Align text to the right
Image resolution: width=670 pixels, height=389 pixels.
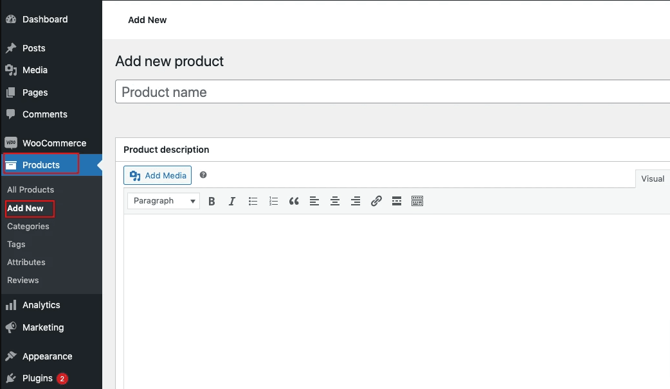click(x=356, y=202)
